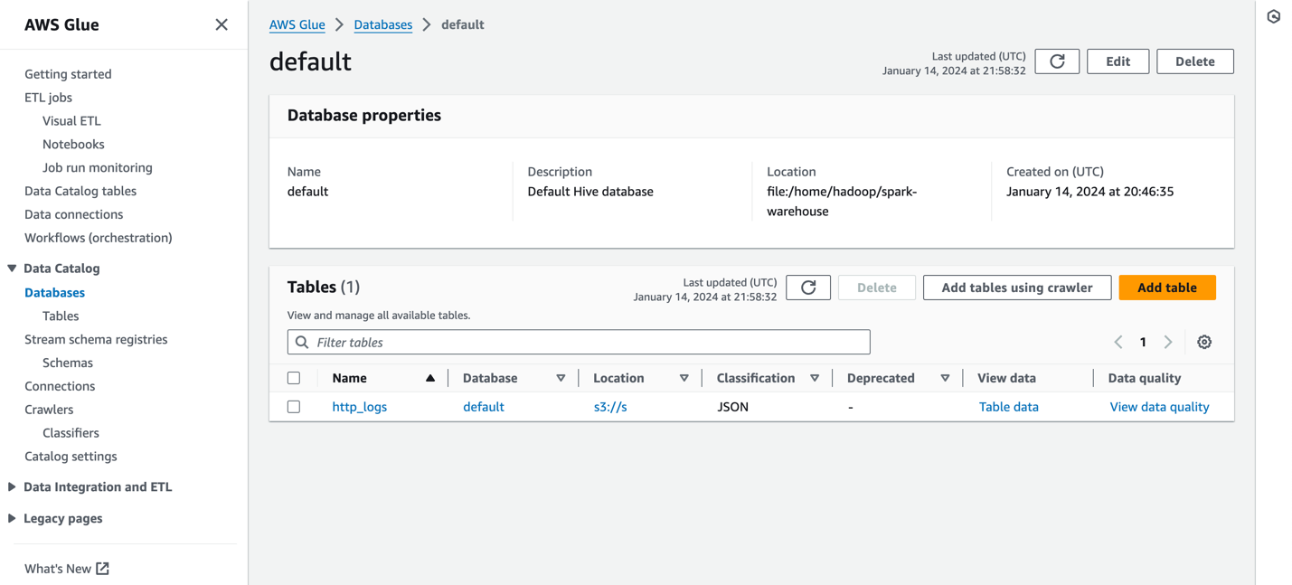Open Data Catalog tables page
1292x585 pixels.
(x=80, y=192)
